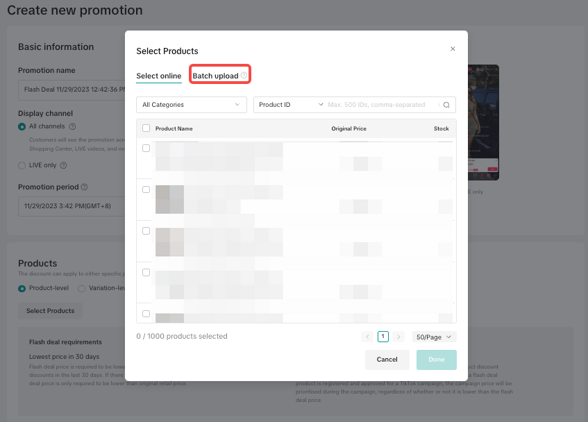
Task: Select the LIVE only radio button
Action: (22, 165)
